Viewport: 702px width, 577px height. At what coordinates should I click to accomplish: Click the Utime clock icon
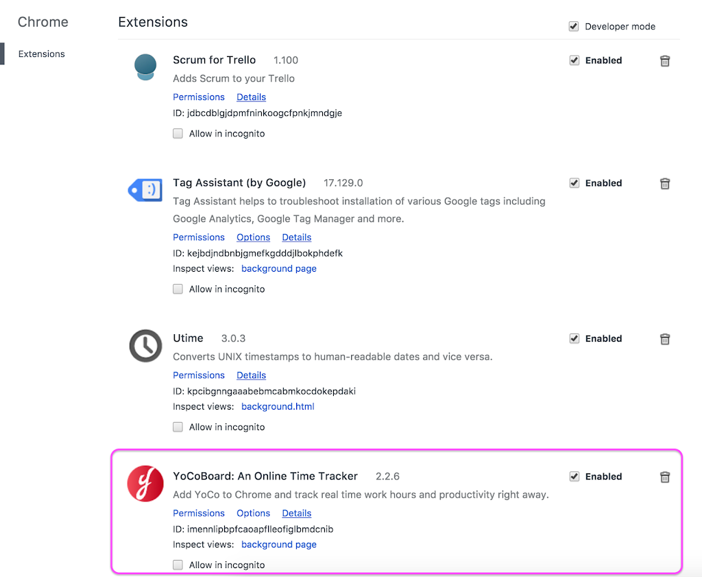[145, 346]
